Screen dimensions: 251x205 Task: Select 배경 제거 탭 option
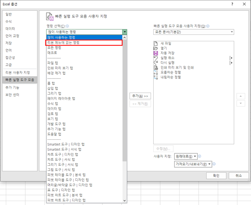(x=84, y=73)
